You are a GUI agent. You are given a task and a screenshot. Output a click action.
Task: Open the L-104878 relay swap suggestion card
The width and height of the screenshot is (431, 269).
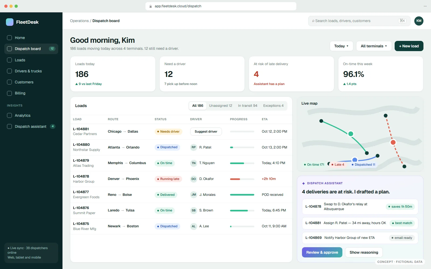[360, 207]
